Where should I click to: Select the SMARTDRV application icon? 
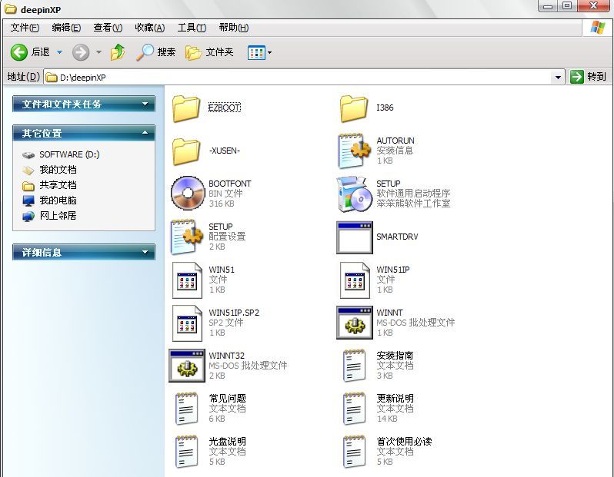coord(355,237)
